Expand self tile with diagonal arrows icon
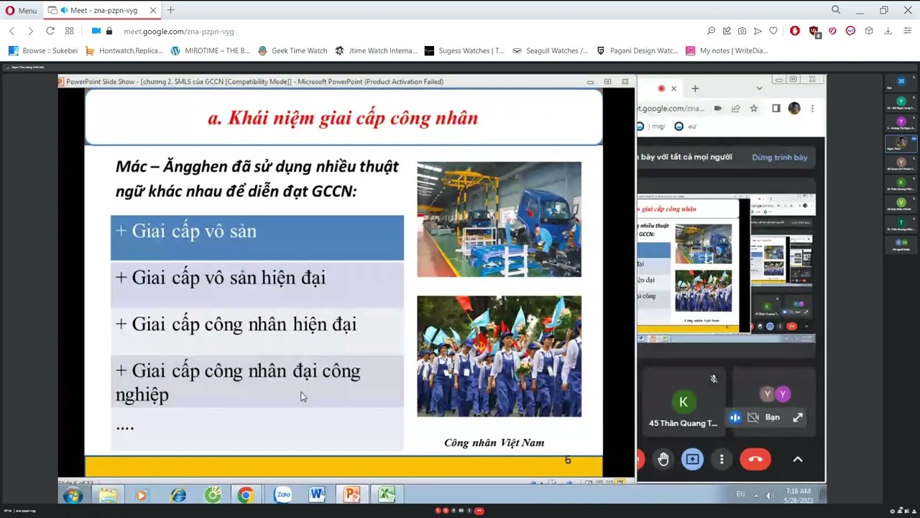 click(x=798, y=417)
